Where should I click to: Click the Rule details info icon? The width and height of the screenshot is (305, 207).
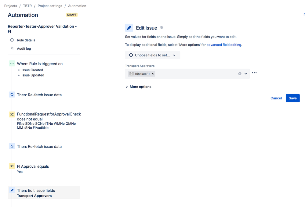[x=12, y=40]
